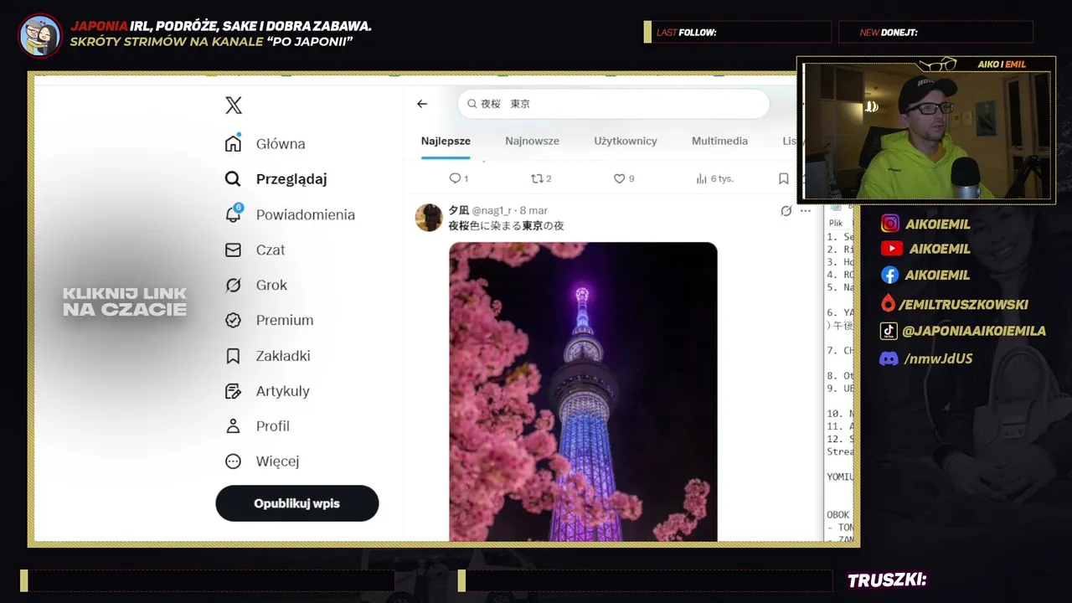
Task: Go back with the arrow icon
Action: pyautogui.click(x=422, y=104)
